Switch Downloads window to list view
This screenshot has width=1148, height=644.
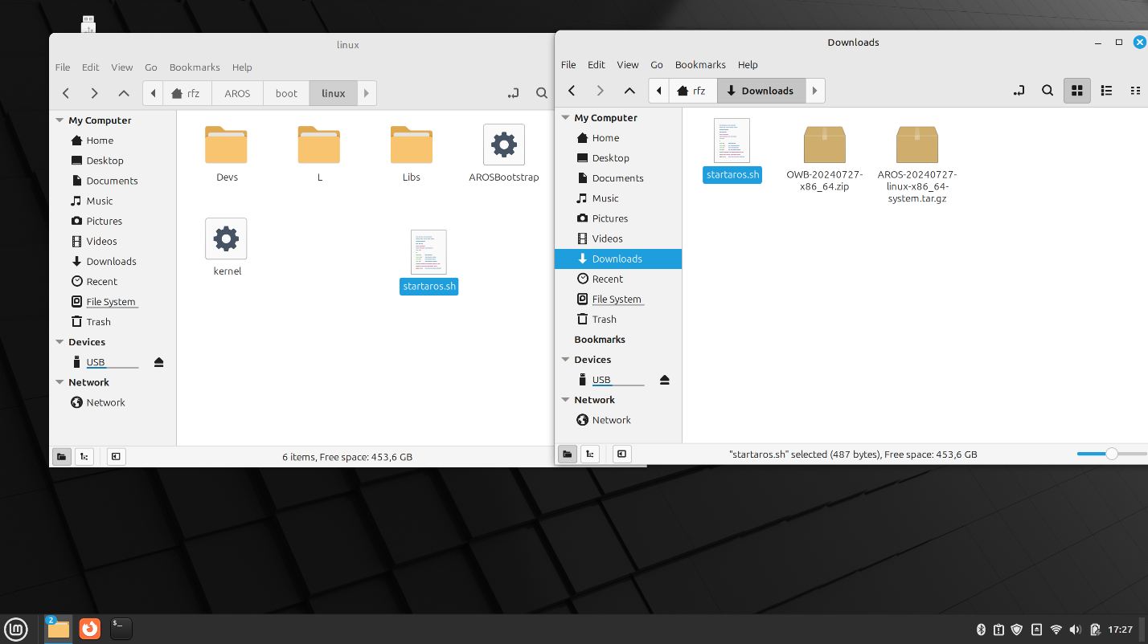click(1106, 91)
